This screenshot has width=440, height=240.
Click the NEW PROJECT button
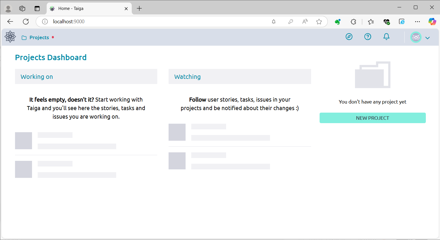click(373, 118)
